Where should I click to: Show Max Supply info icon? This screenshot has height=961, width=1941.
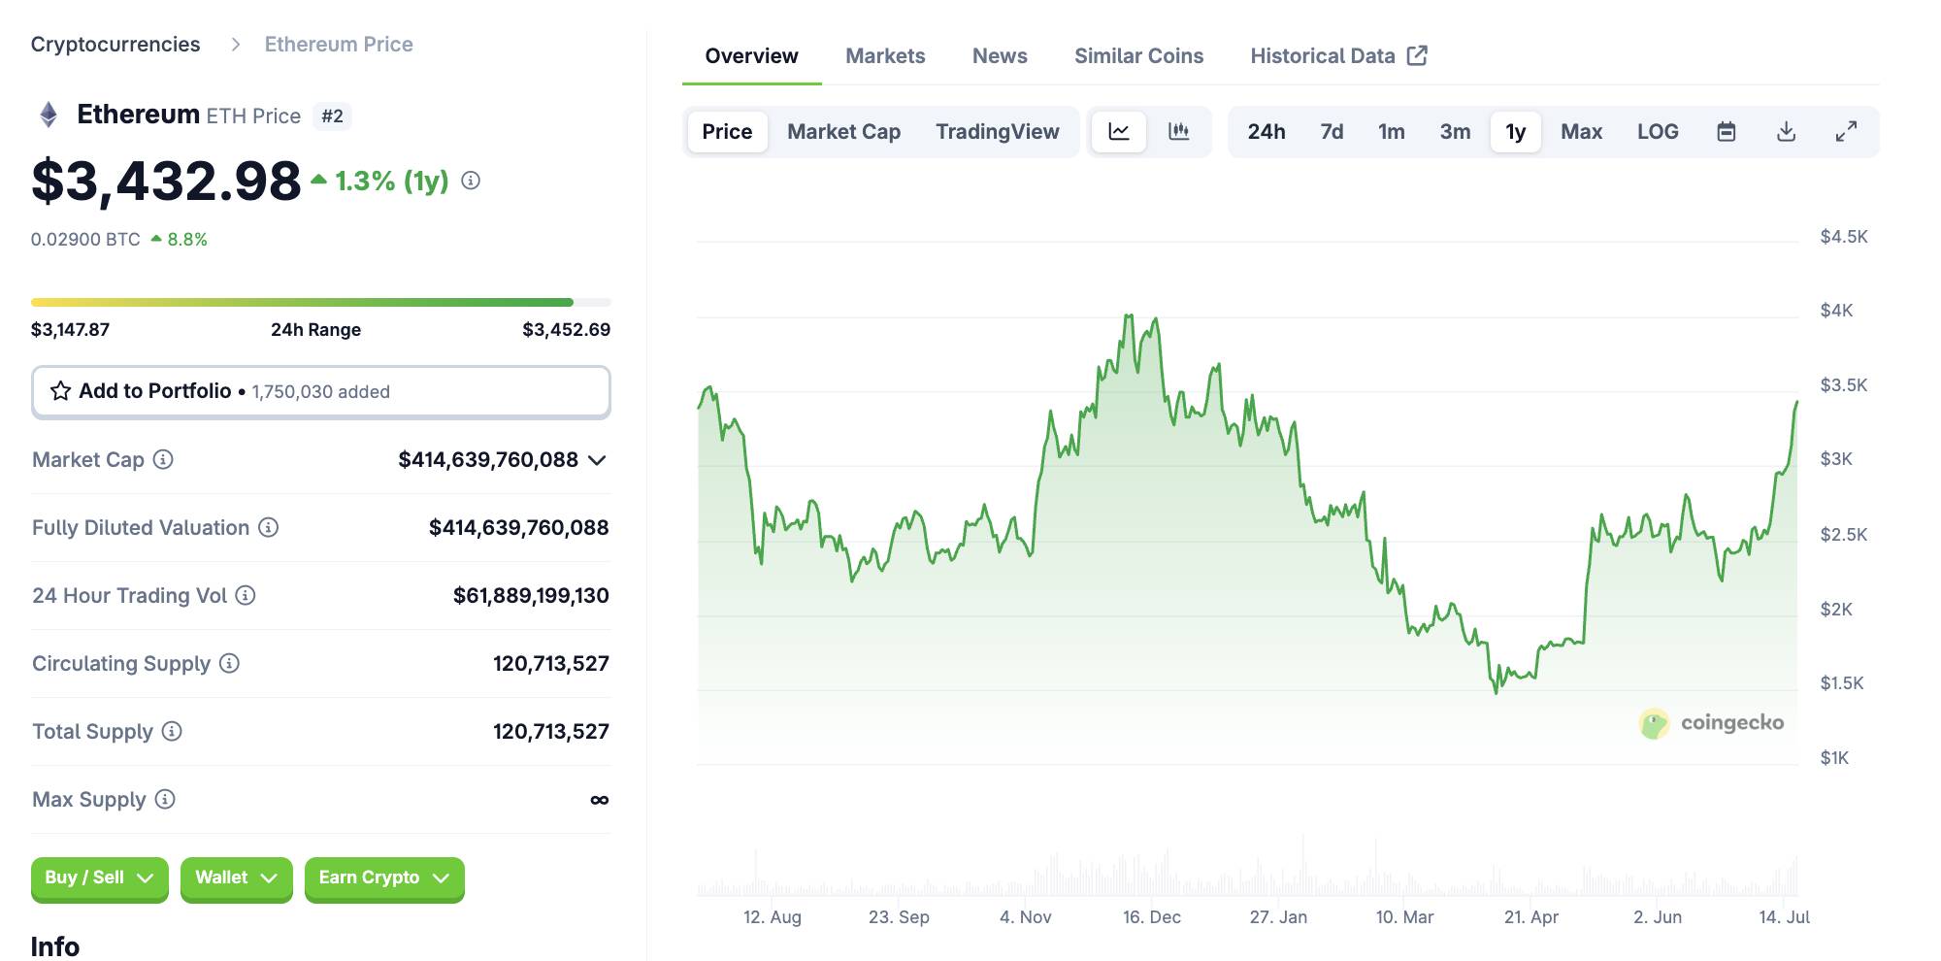165,799
